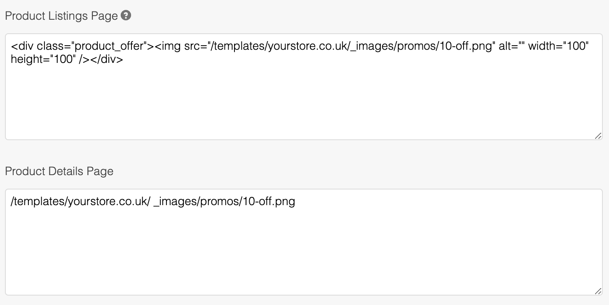
Task: Click the height="100" attribute text
Action: (x=42, y=60)
